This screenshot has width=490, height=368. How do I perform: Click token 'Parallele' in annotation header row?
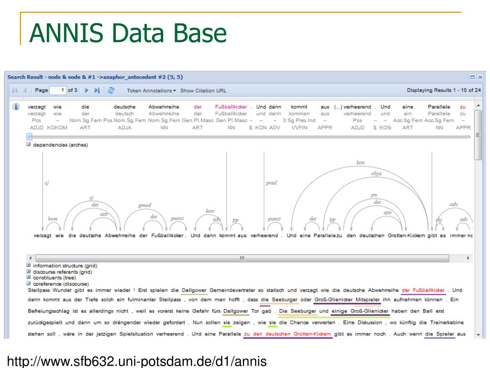439,107
